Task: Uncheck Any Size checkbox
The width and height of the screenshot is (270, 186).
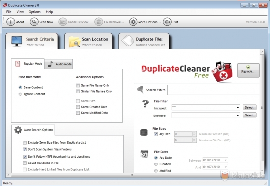Action: (x=156, y=134)
